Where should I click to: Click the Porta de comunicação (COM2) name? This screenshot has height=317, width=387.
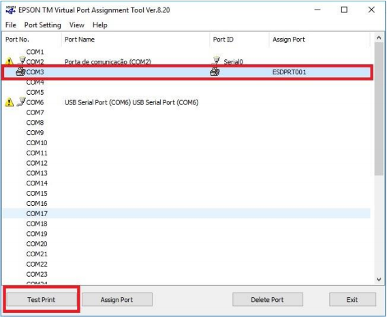tap(108, 62)
